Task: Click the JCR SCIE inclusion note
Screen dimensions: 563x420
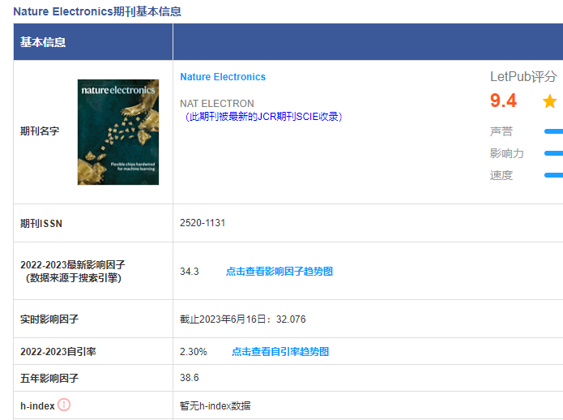Action: pos(262,117)
